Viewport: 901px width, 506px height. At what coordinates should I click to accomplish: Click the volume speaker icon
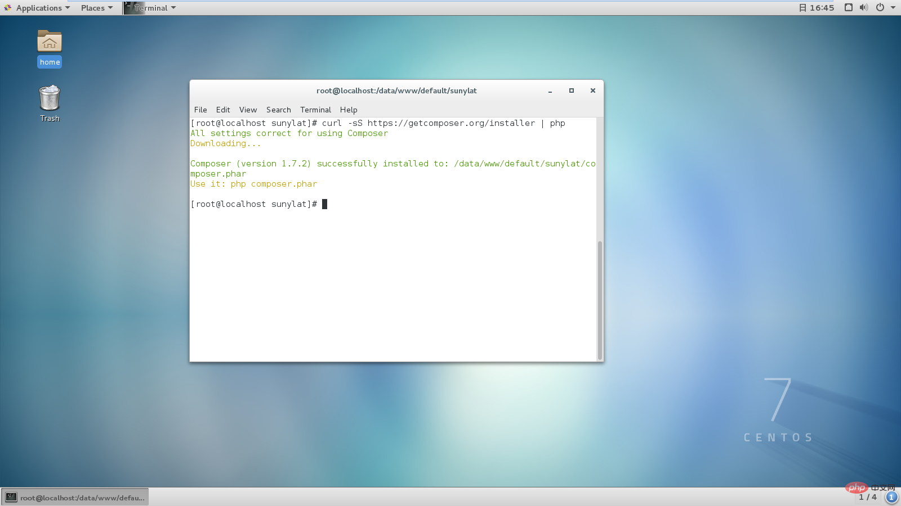click(864, 8)
